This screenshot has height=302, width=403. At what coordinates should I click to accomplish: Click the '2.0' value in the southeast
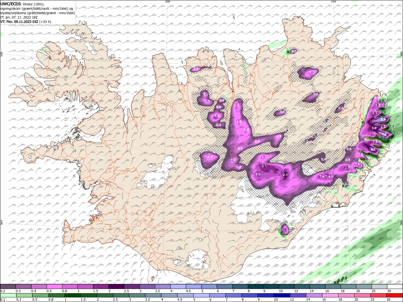347,168
